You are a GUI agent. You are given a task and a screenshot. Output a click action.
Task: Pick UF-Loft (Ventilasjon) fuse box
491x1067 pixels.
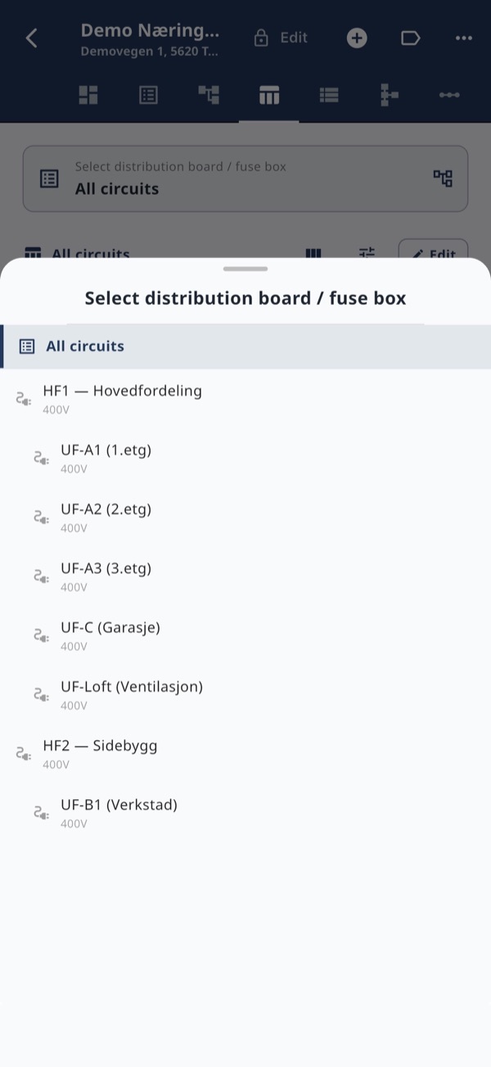[245, 694]
